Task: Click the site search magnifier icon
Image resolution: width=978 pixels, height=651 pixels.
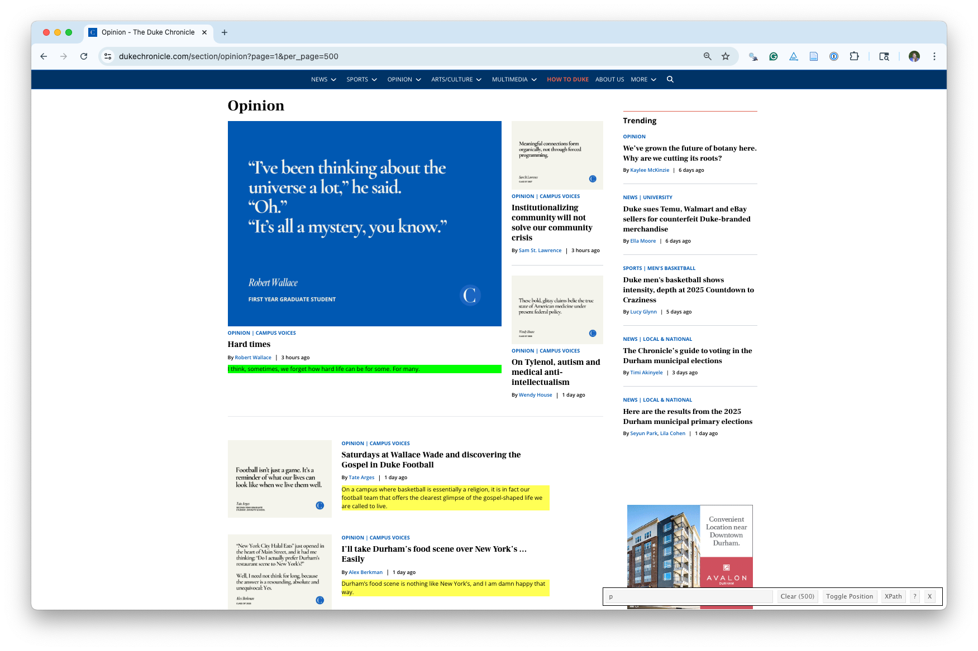Action: tap(670, 79)
